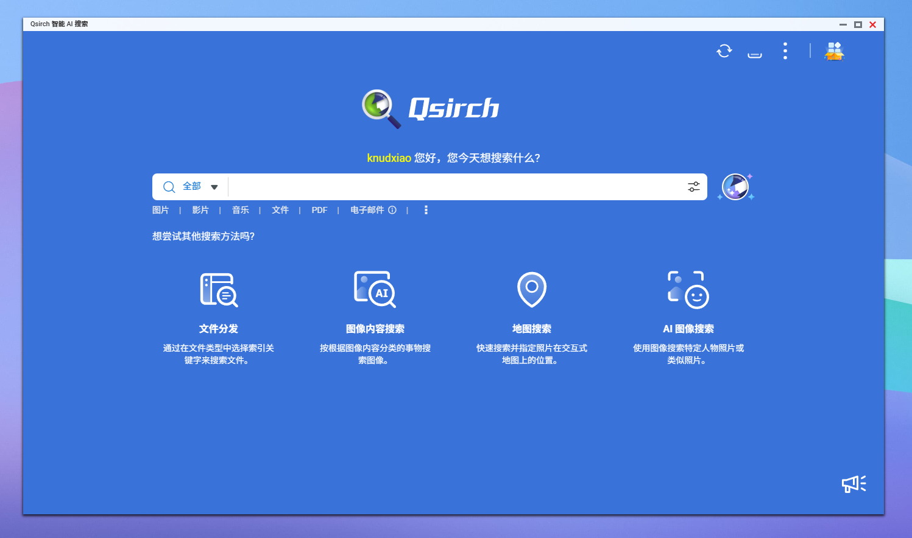The image size is (912, 538).
Task: Select the 图片 filter tab
Action: pyautogui.click(x=160, y=210)
